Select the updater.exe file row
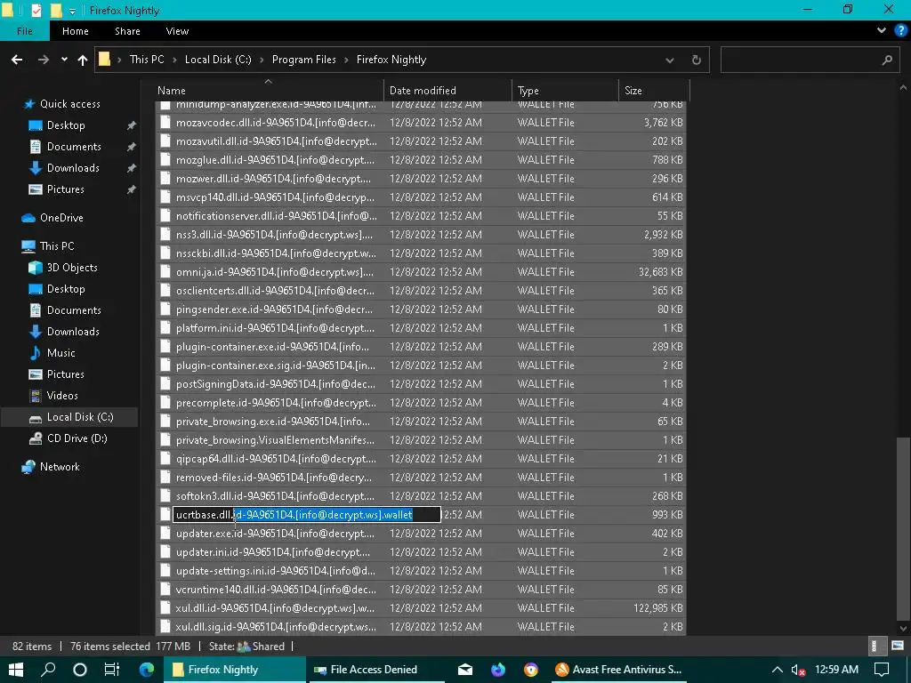The width and height of the screenshot is (911, 683). 421,534
